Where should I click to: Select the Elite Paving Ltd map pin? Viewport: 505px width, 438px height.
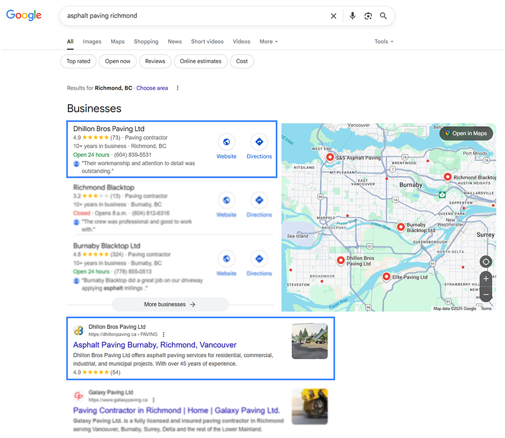point(386,276)
